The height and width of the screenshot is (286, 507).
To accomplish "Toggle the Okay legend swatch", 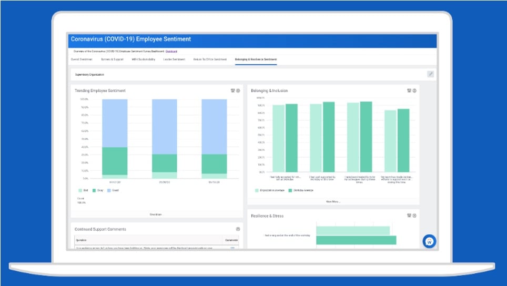I will 94,191.
